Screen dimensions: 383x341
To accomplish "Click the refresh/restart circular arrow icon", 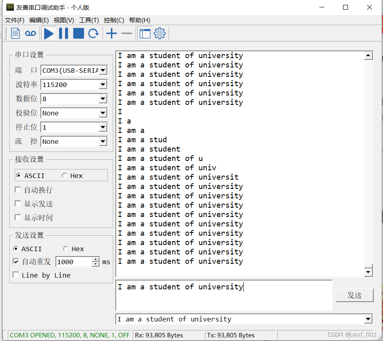I will (x=93, y=33).
